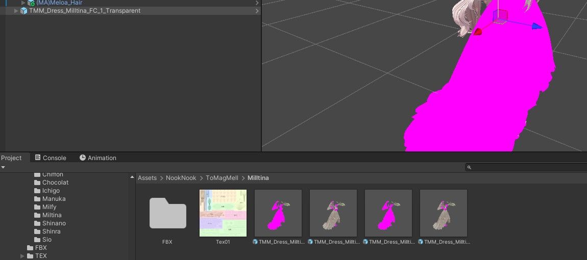Viewport: 587px width, 260px height.
Task: Select the FBX folder asset in the grid
Action: point(167,217)
